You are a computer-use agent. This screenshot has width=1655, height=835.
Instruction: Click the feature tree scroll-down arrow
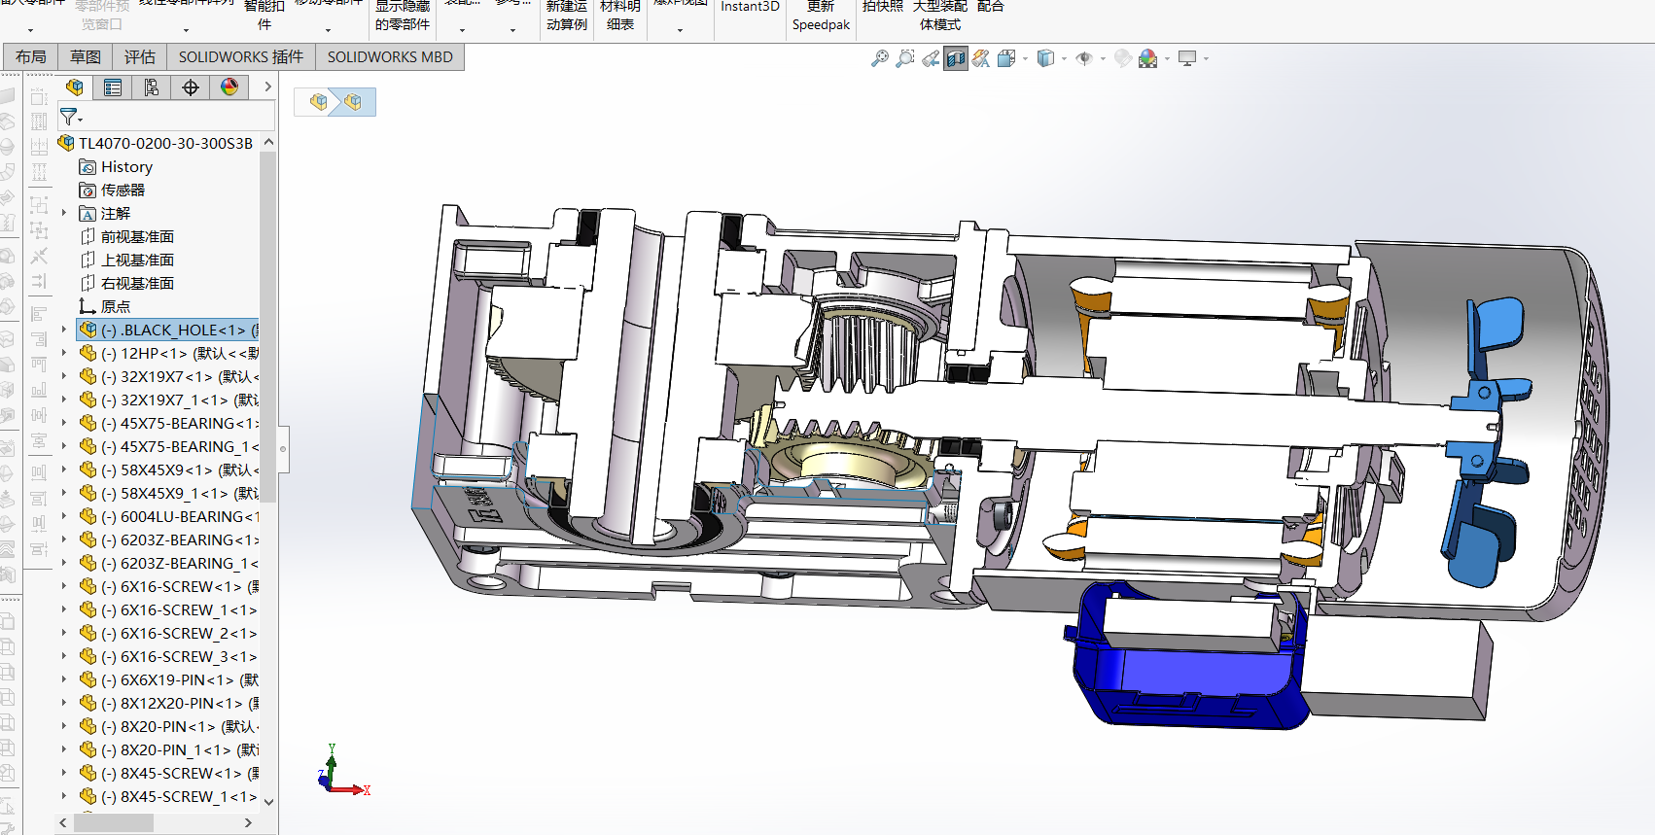tap(269, 802)
